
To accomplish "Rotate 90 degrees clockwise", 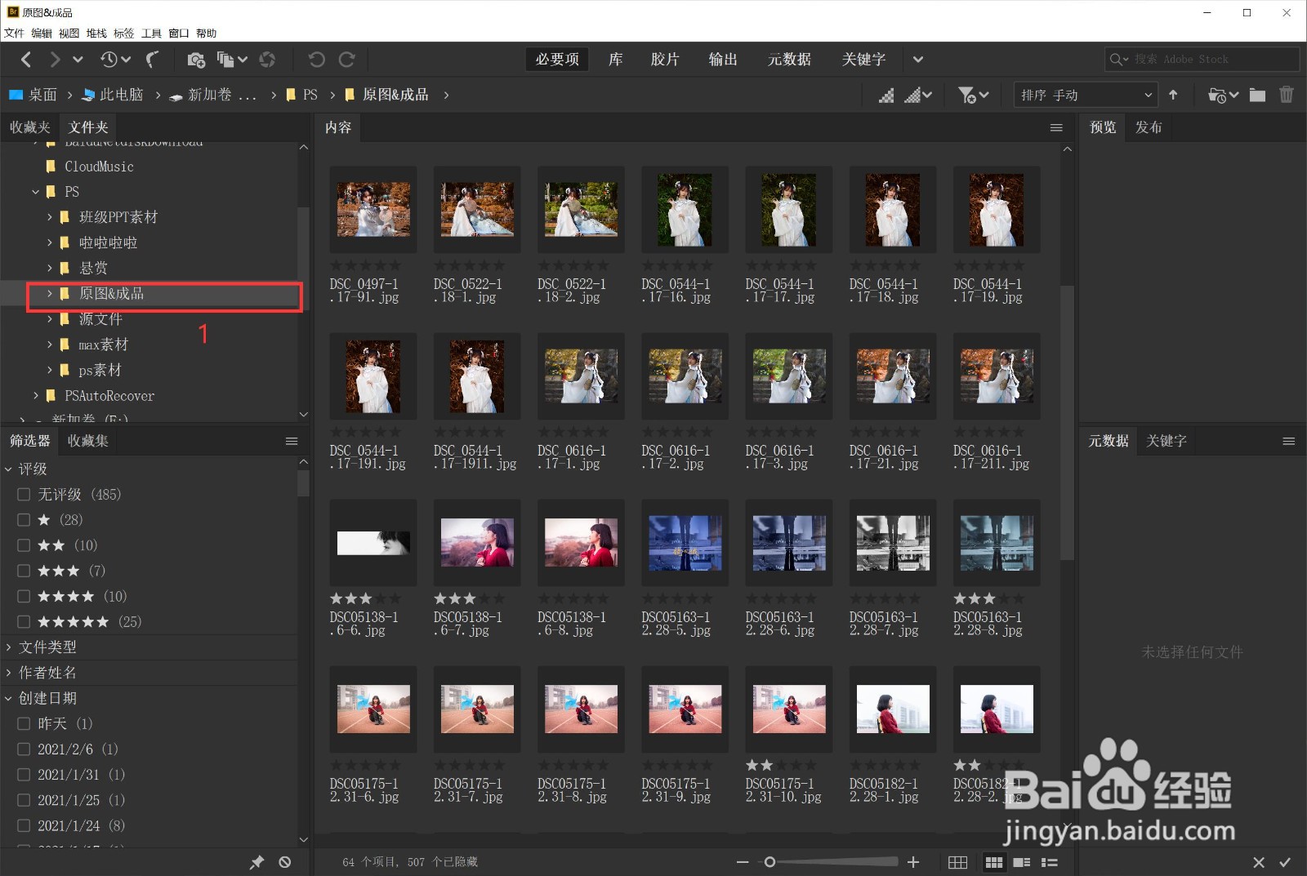I will pyautogui.click(x=346, y=60).
